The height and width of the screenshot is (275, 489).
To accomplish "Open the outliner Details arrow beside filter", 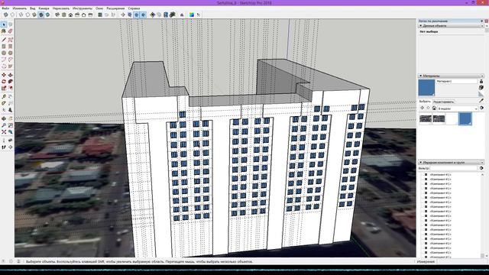I will coord(481,168).
